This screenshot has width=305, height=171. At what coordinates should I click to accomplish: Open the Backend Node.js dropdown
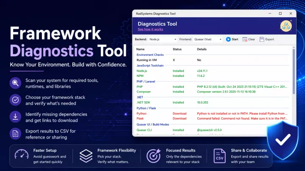click(163, 39)
